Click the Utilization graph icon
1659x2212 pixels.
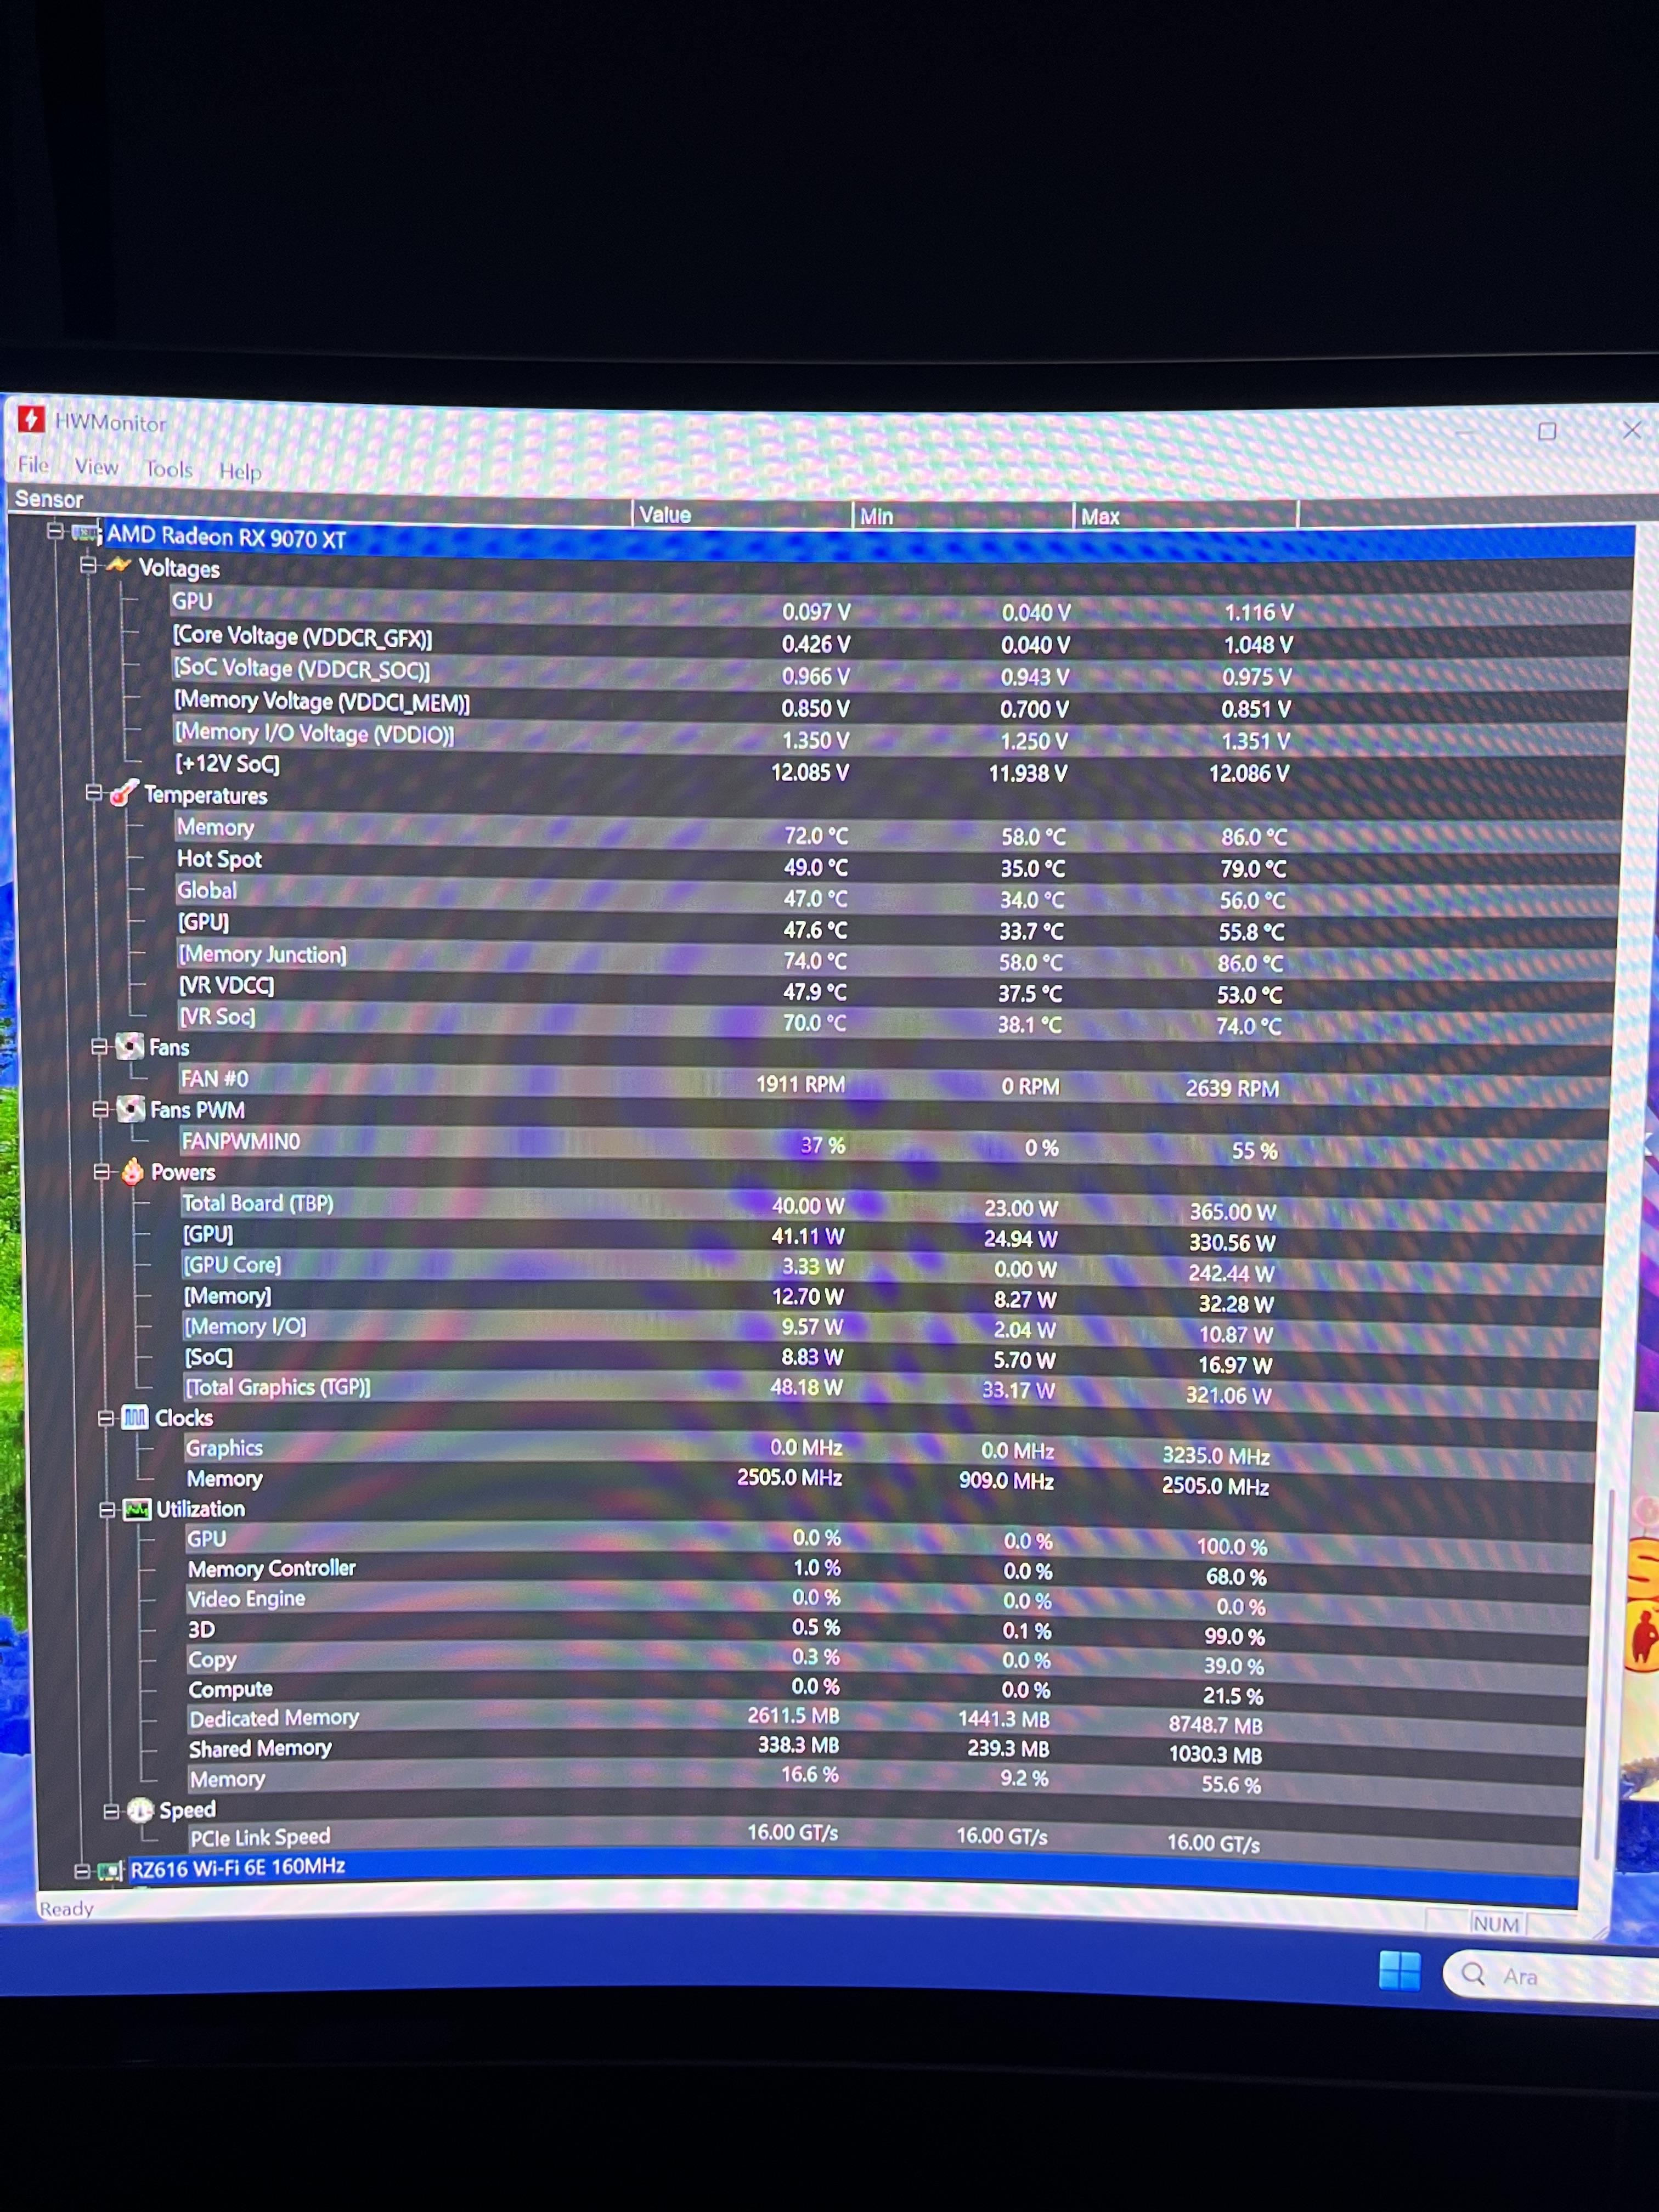(x=137, y=1509)
